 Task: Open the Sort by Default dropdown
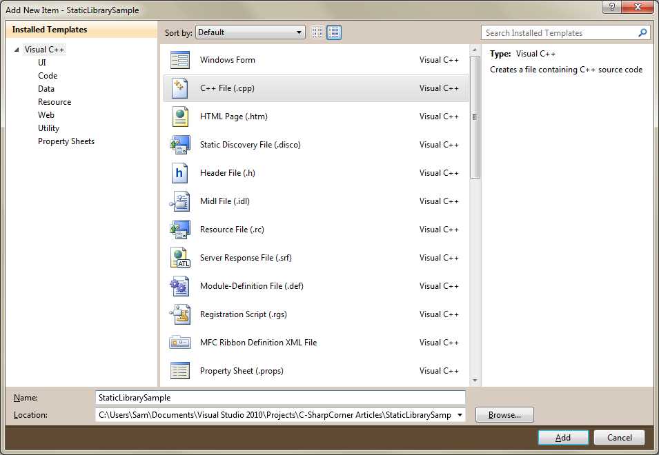(x=250, y=32)
